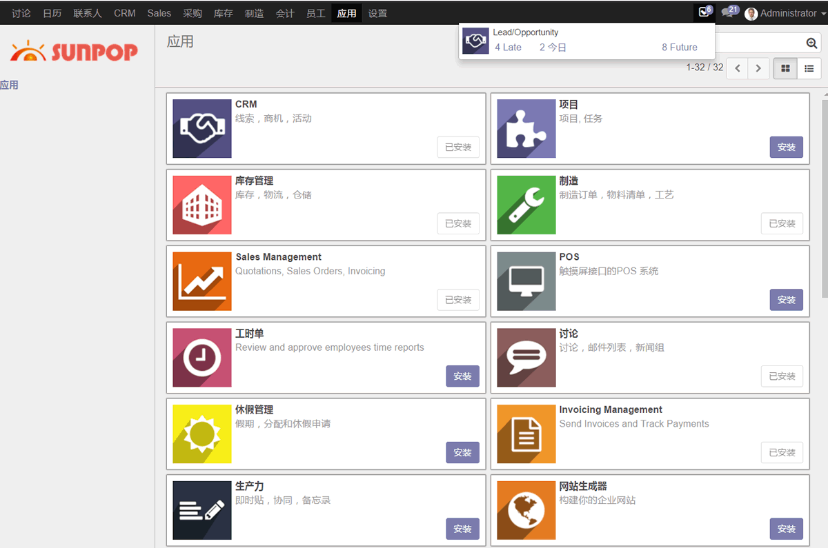Install the 网站生成器 app
The width and height of the screenshot is (828, 548).
point(787,529)
